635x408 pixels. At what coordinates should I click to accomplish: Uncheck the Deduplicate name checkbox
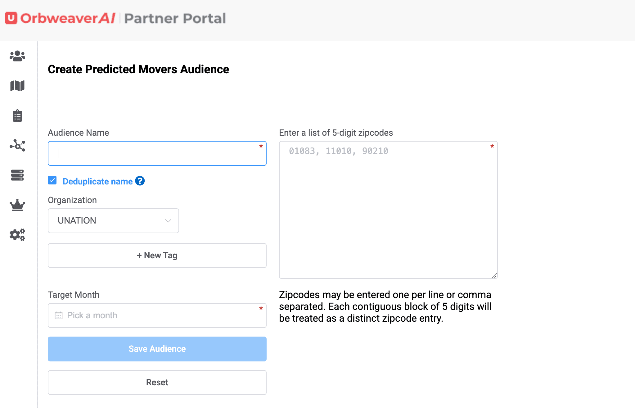(x=52, y=180)
